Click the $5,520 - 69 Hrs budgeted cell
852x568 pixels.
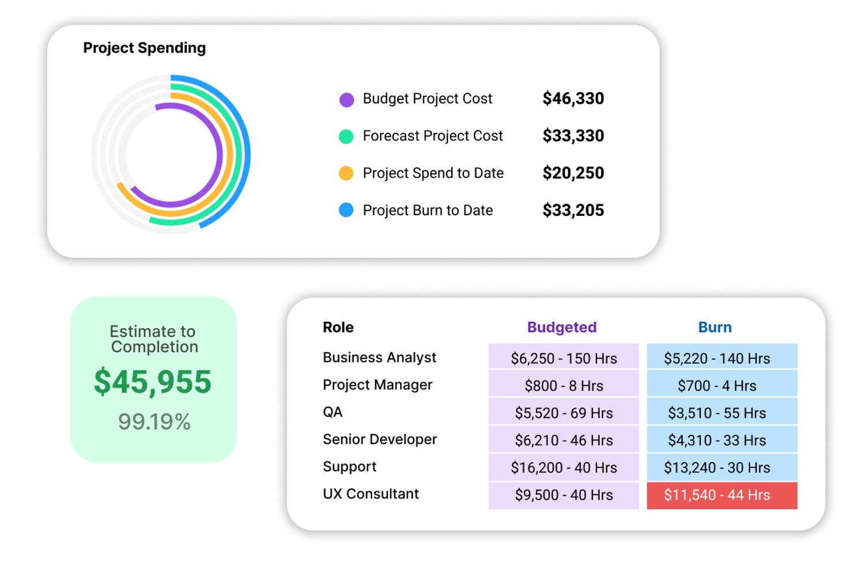[564, 411]
